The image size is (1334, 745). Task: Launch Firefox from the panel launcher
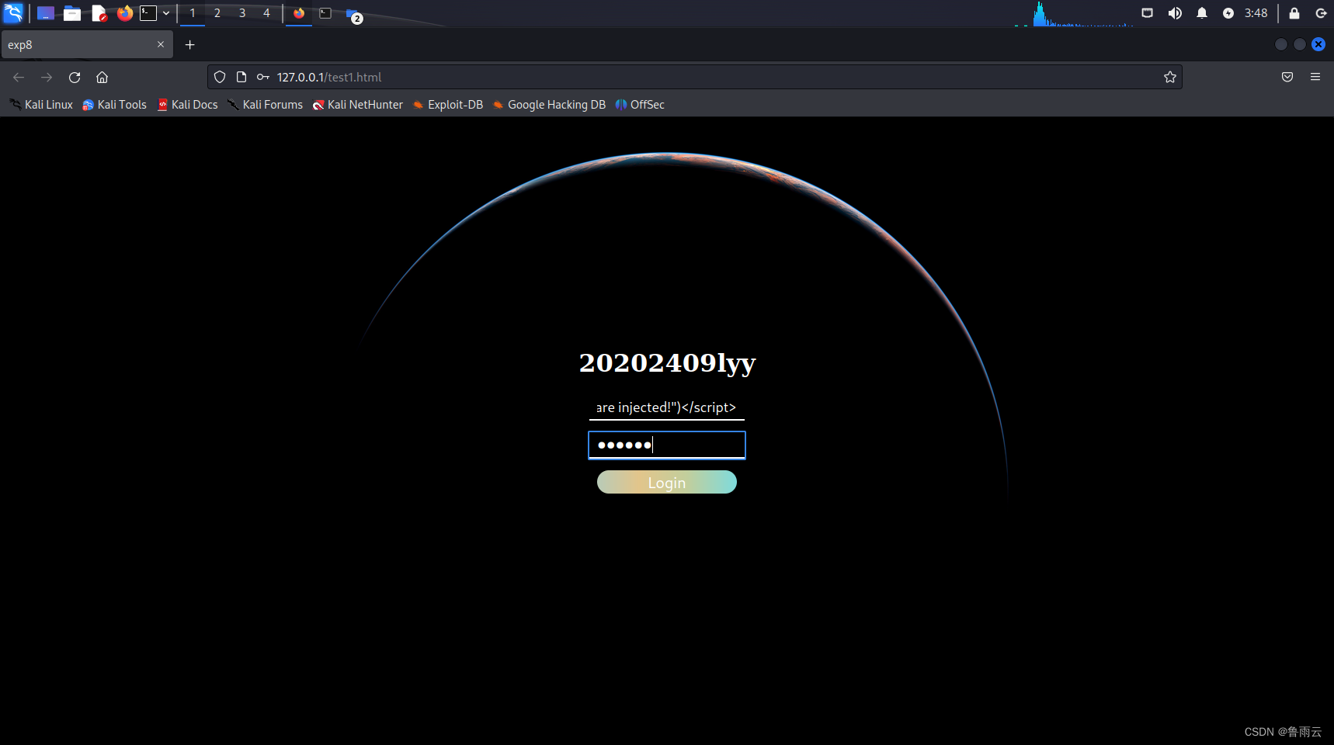click(x=125, y=13)
